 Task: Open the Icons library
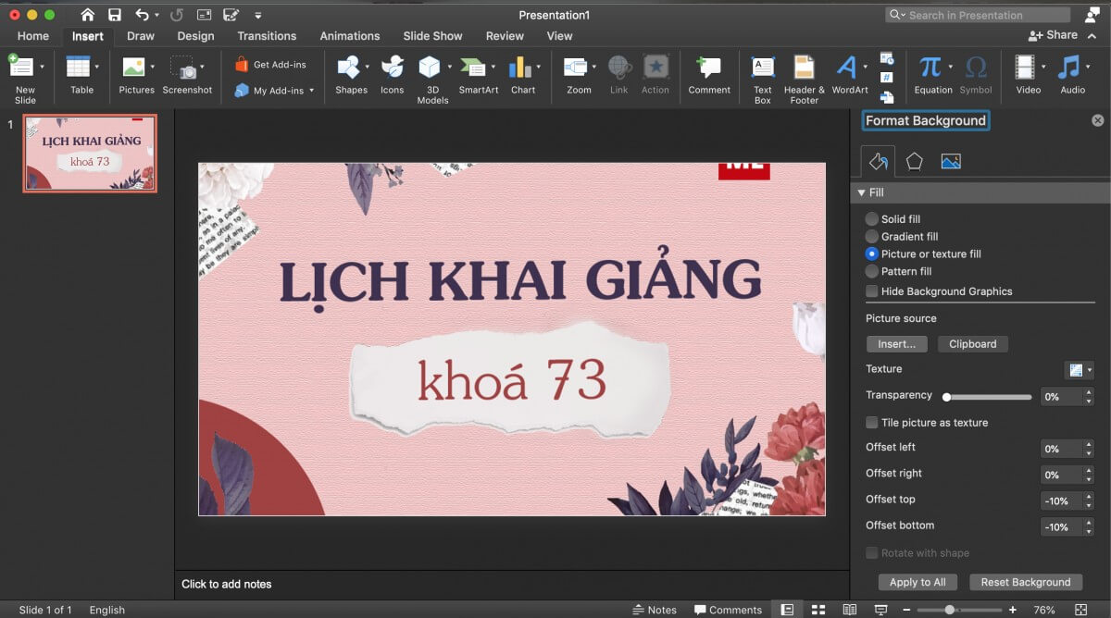tap(392, 68)
